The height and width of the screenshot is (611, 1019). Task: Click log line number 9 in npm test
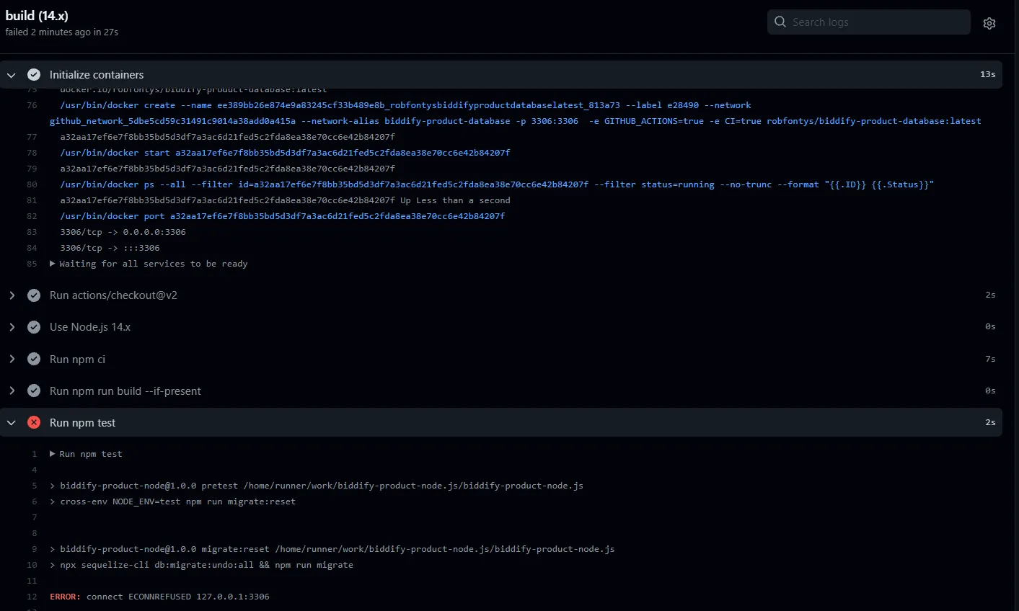[x=34, y=549]
